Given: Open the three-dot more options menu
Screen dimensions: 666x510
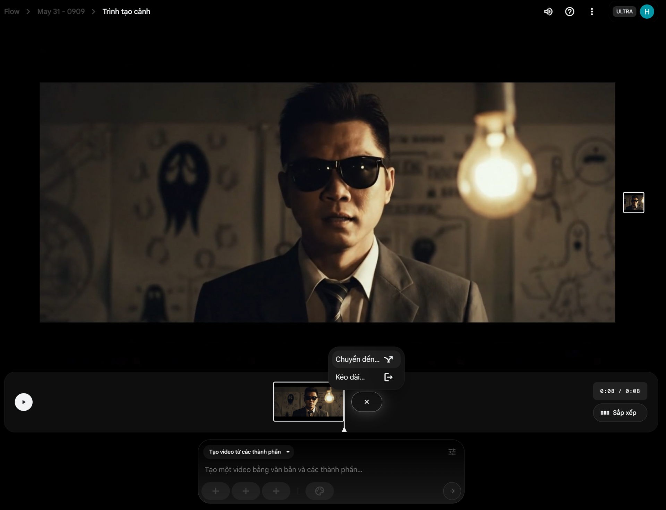Looking at the screenshot, I should (x=592, y=12).
